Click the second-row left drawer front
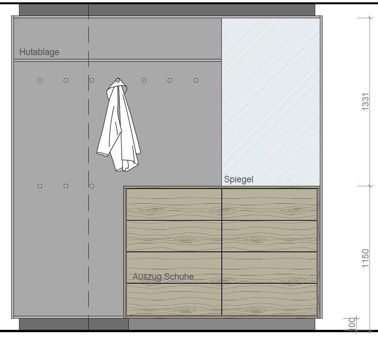 [x=174, y=236]
